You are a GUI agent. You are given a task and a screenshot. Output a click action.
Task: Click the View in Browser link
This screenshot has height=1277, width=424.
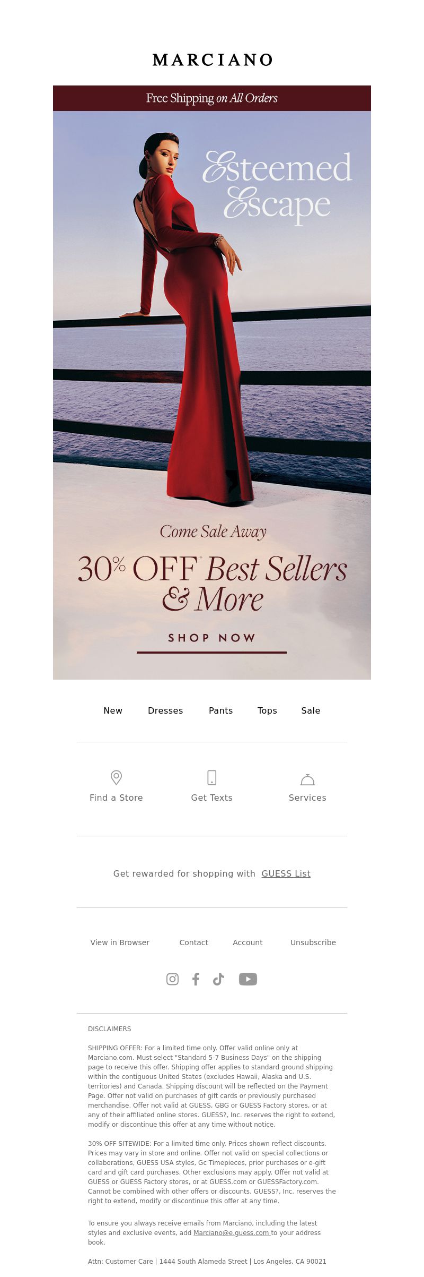120,942
